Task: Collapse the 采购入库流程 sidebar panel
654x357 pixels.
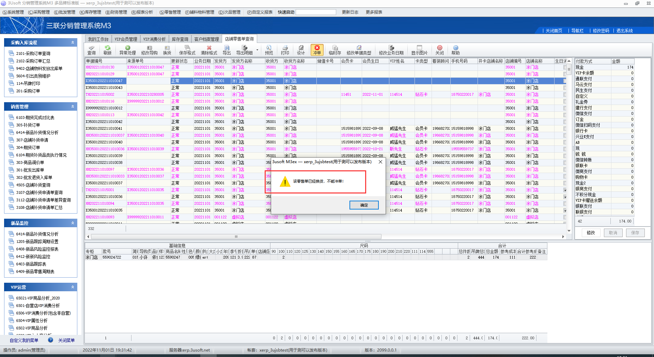Action: tap(73, 43)
